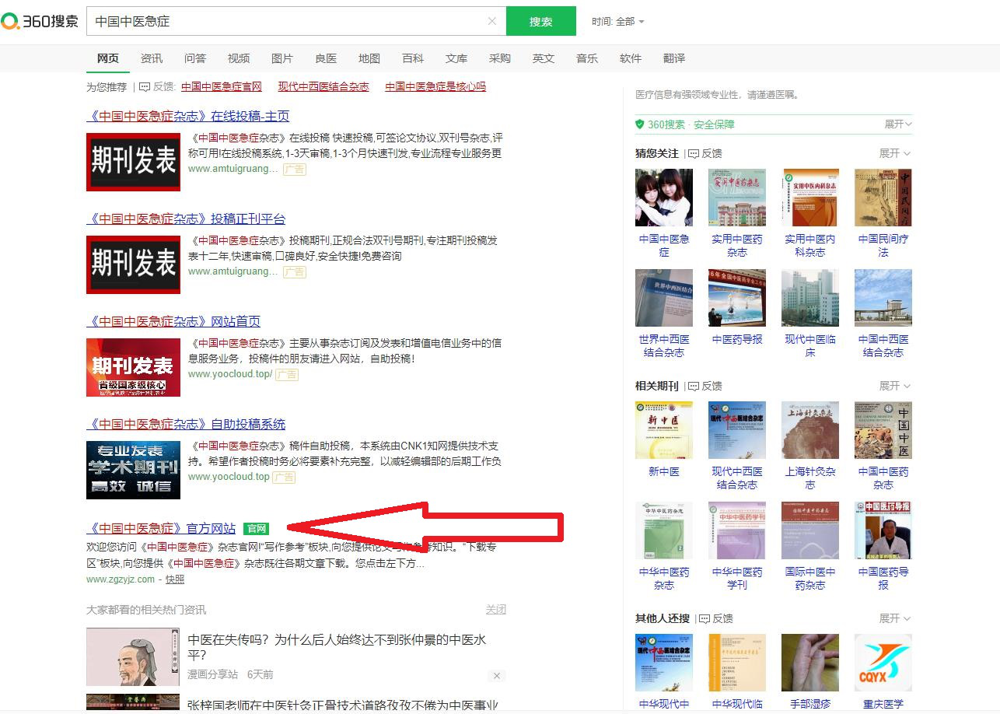
Task: Open the 中国民间疗法 cover thumbnail
Action: pos(883,198)
